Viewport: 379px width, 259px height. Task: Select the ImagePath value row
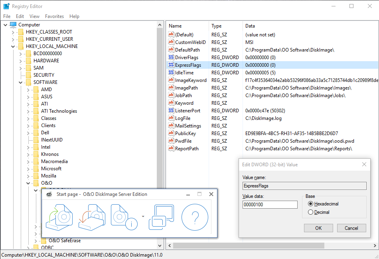(x=272, y=88)
